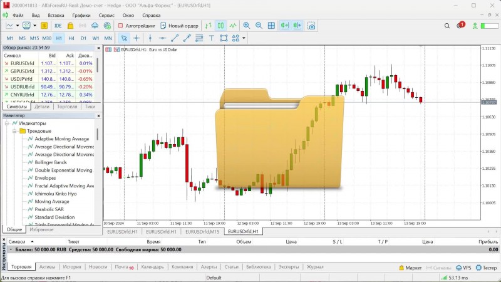Select the text label T tool
This screenshot has height=282, width=501.
click(211, 38)
